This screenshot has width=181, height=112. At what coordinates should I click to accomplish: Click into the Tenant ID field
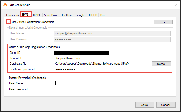pos(113,58)
